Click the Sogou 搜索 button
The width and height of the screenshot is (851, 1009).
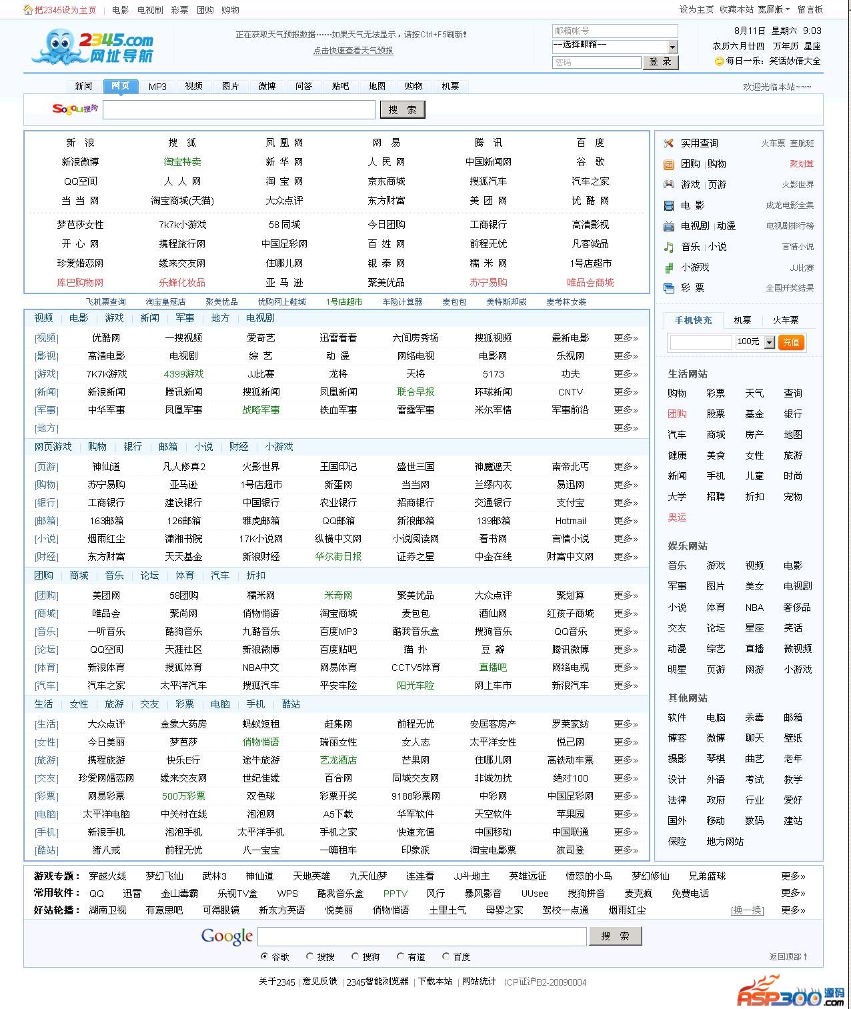pos(402,110)
